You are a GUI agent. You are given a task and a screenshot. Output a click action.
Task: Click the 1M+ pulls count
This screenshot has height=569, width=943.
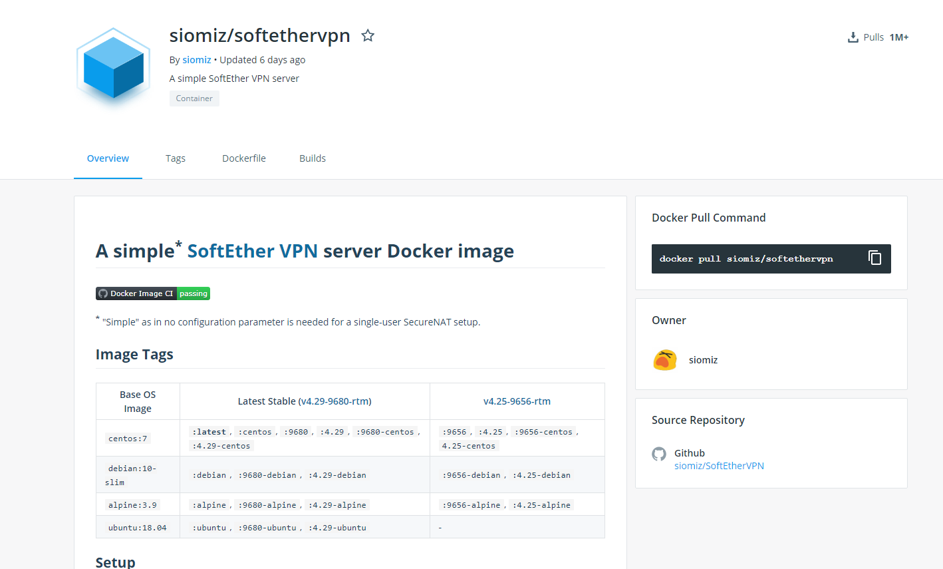coord(899,37)
